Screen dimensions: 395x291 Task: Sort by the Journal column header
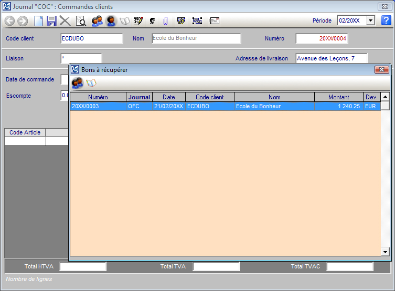pyautogui.click(x=139, y=97)
